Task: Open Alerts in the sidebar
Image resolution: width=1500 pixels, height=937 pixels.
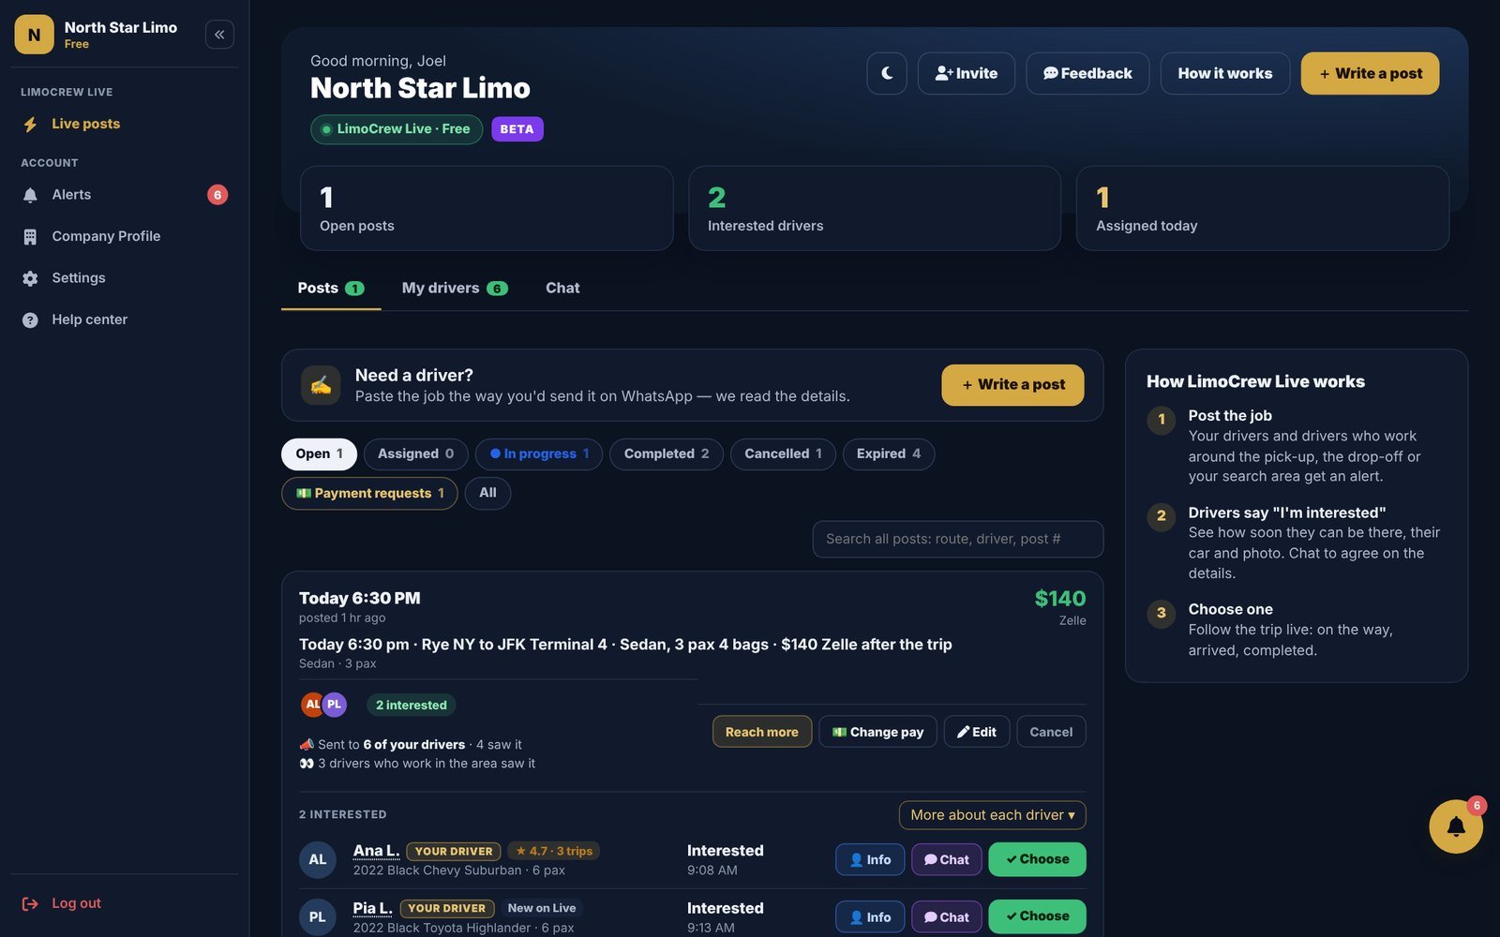Action: (124, 195)
